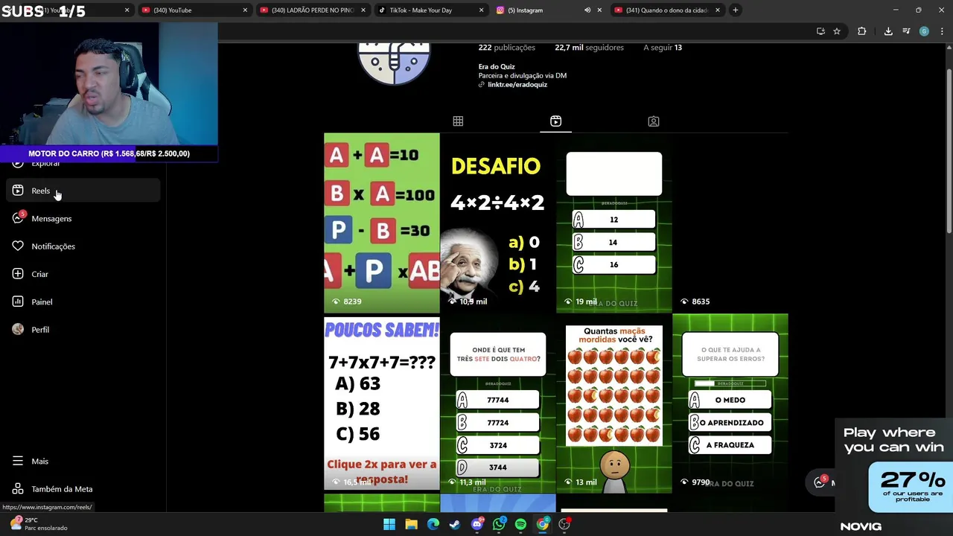This screenshot has width=953, height=536.
Task: Mute the Instagram tab audio icon
Action: pyautogui.click(x=587, y=10)
